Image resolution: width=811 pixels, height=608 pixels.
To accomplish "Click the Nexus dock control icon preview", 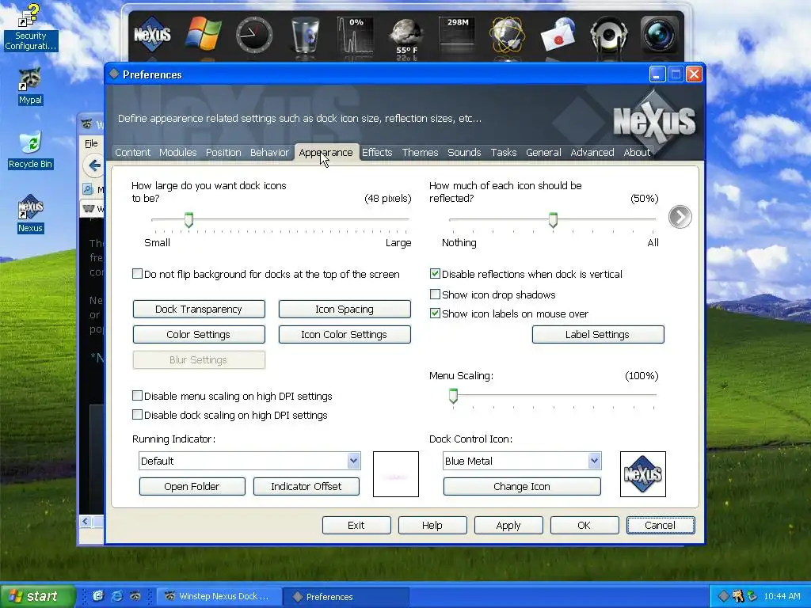I will tap(643, 474).
